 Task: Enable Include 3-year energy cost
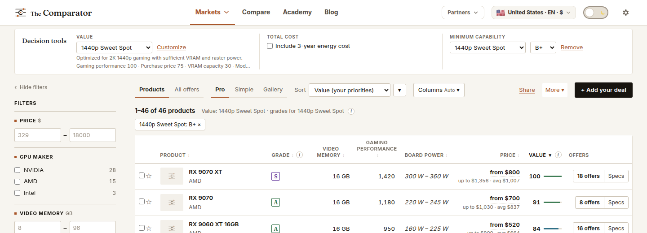pyautogui.click(x=270, y=46)
